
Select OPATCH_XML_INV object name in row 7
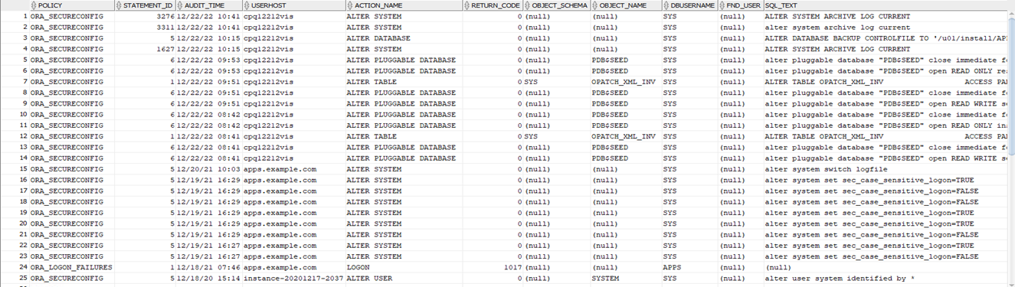(x=624, y=81)
